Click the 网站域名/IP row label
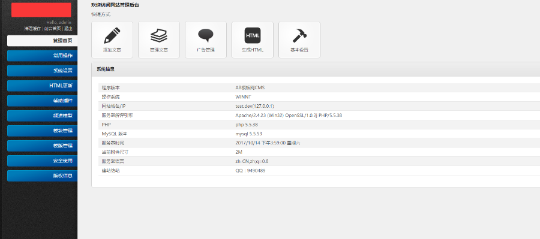The height and width of the screenshot is (239, 540). coord(113,106)
